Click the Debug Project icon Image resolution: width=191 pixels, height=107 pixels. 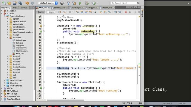87,3
